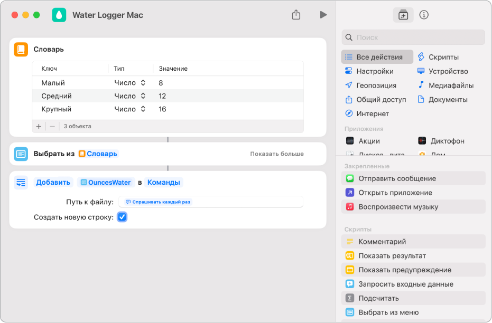Viewport: 492px width, 323px height.
Task: Click the Словарь action book icon
Action: pos(21,50)
